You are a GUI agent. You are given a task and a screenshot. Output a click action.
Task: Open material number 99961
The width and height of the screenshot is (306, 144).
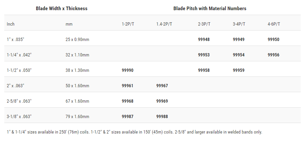tap(128, 86)
